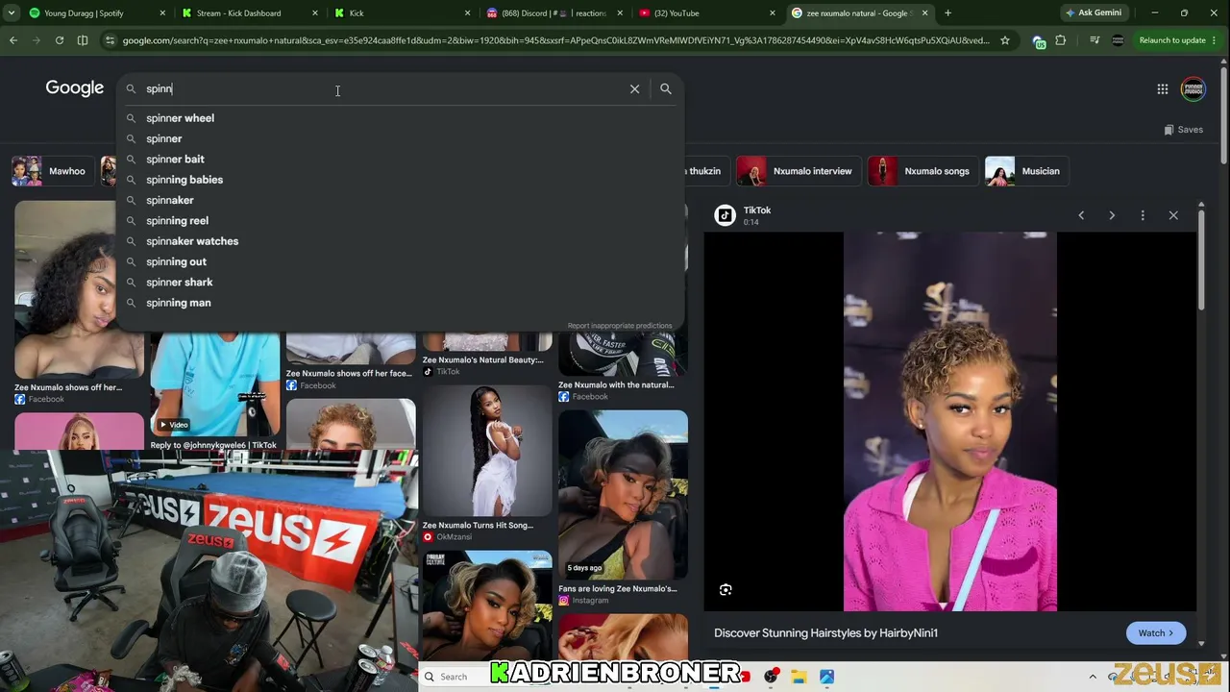Close the YouTube tab
Screen dimensions: 1230x692
tap(773, 13)
